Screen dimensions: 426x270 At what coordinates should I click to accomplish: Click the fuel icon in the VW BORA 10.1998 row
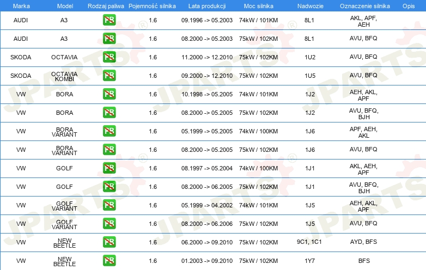click(x=109, y=94)
